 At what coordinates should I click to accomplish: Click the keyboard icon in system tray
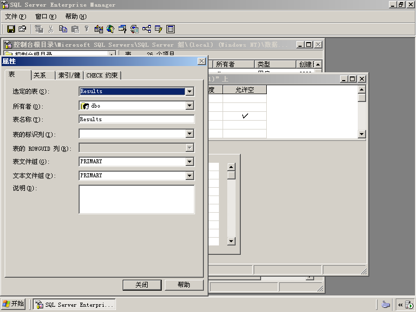tap(385, 304)
